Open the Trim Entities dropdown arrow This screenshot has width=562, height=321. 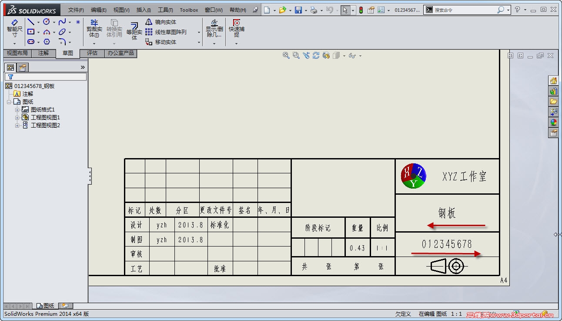pyautogui.click(x=94, y=44)
